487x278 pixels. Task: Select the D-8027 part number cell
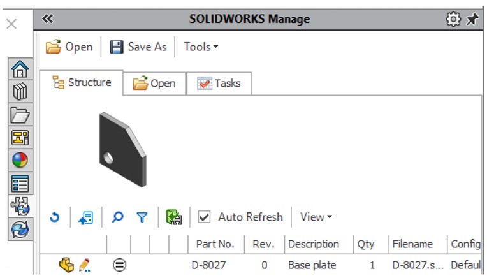pos(208,265)
